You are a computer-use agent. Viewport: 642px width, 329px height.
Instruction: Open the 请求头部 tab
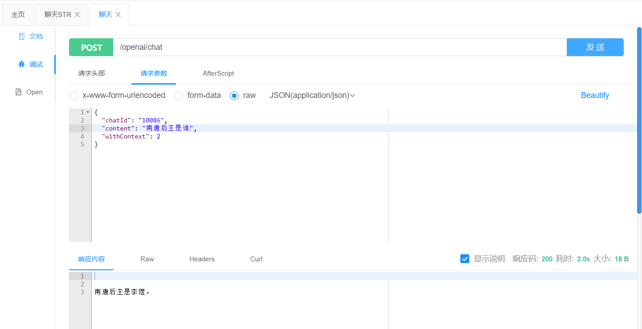click(x=91, y=73)
